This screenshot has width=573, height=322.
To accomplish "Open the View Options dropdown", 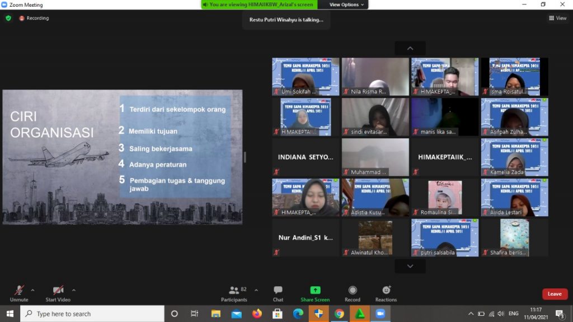I will tap(346, 4).
